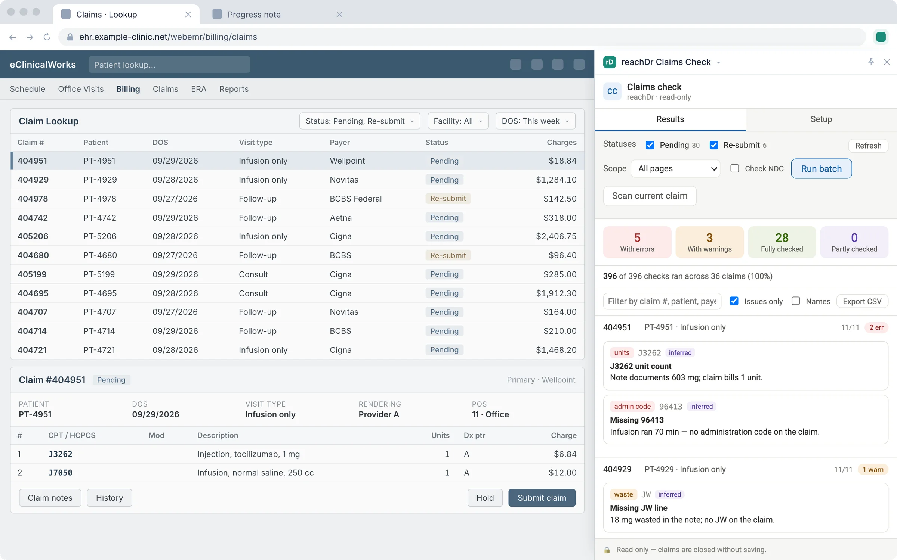Switch to the Progress note browser tab
The width and height of the screenshot is (897, 560).
point(278,15)
